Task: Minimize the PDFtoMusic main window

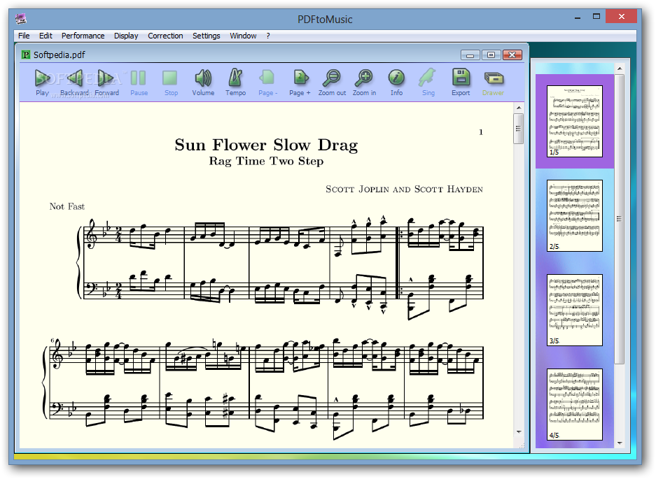Action: [x=578, y=17]
